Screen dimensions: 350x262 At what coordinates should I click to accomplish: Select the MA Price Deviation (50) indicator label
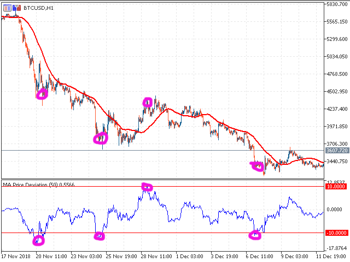click(38, 184)
